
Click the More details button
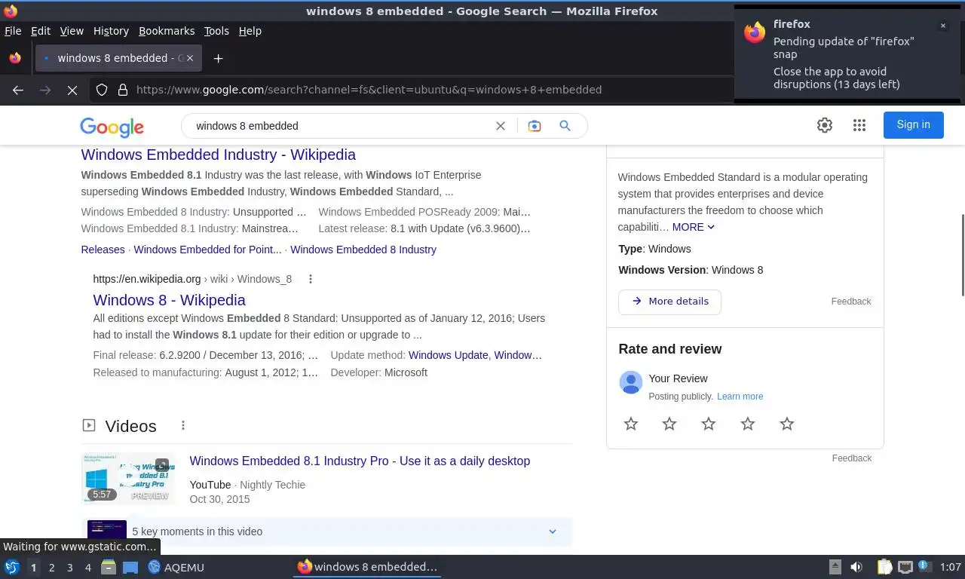tap(669, 302)
